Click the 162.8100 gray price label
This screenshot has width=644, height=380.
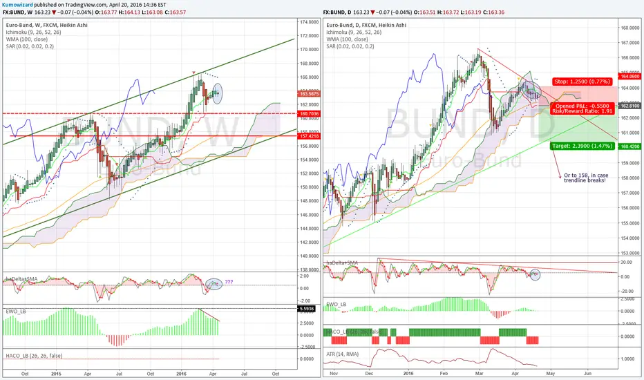[629, 106]
